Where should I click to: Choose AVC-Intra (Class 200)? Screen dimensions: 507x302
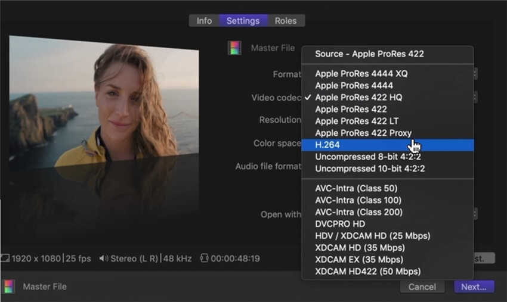[x=387, y=212]
